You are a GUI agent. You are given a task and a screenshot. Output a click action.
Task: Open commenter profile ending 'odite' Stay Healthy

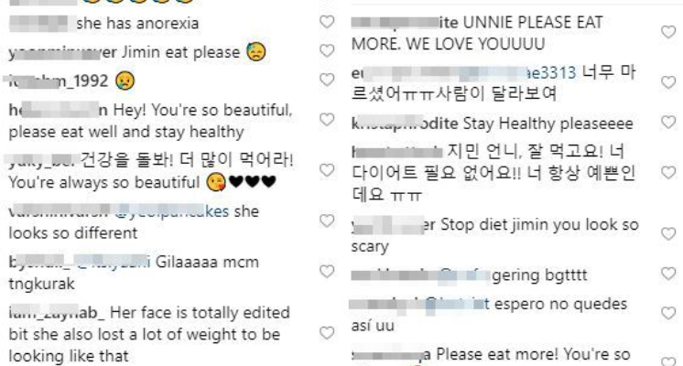405,124
